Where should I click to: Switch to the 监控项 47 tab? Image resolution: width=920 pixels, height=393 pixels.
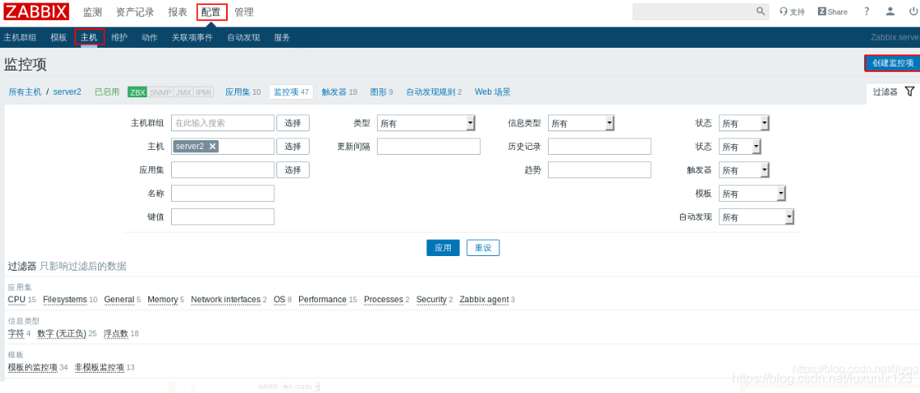pos(292,92)
